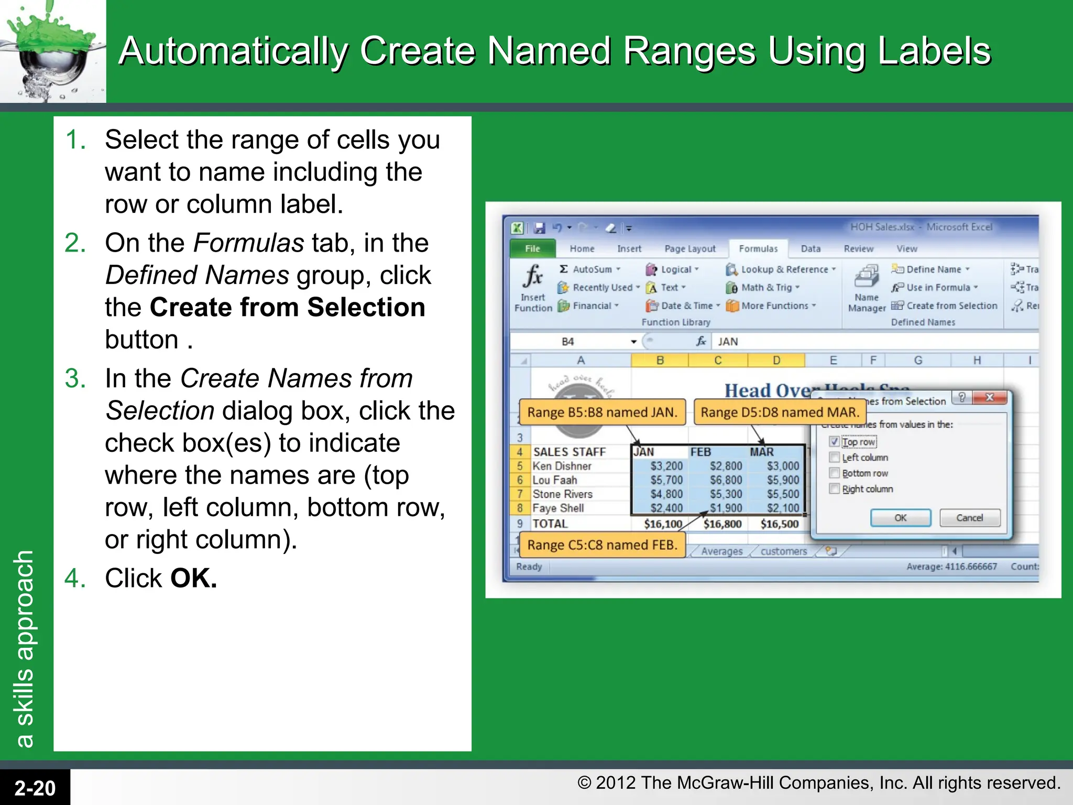Screen dimensions: 1073x805
Task: Click the TOTAL label cell
Action: click(581, 524)
